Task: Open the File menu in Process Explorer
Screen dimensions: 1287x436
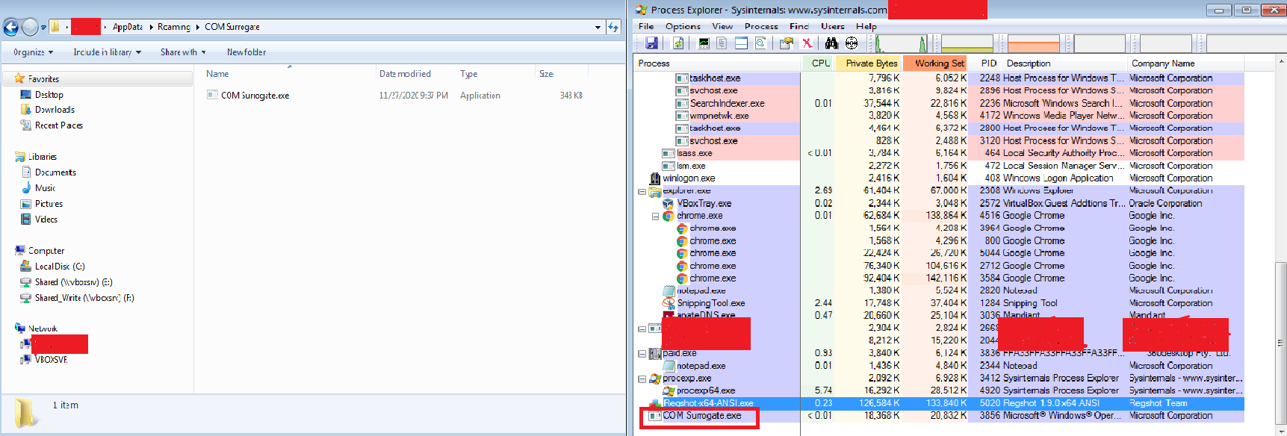Action: coord(646,26)
